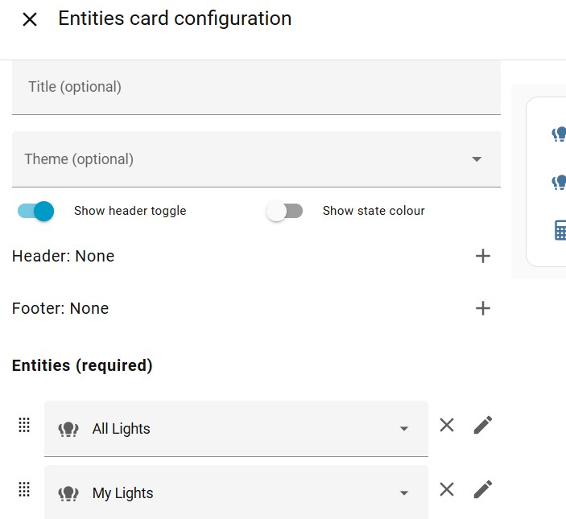Viewport: 566px width, 519px height.
Task: Add a footer with plus icon
Action: point(483,308)
